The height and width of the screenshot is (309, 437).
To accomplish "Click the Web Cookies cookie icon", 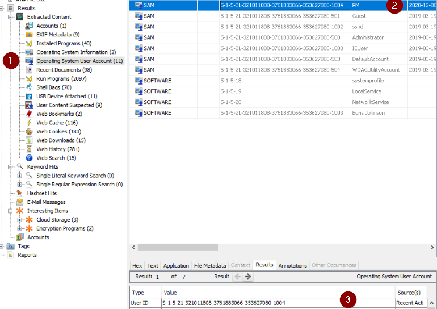I will 29,132.
